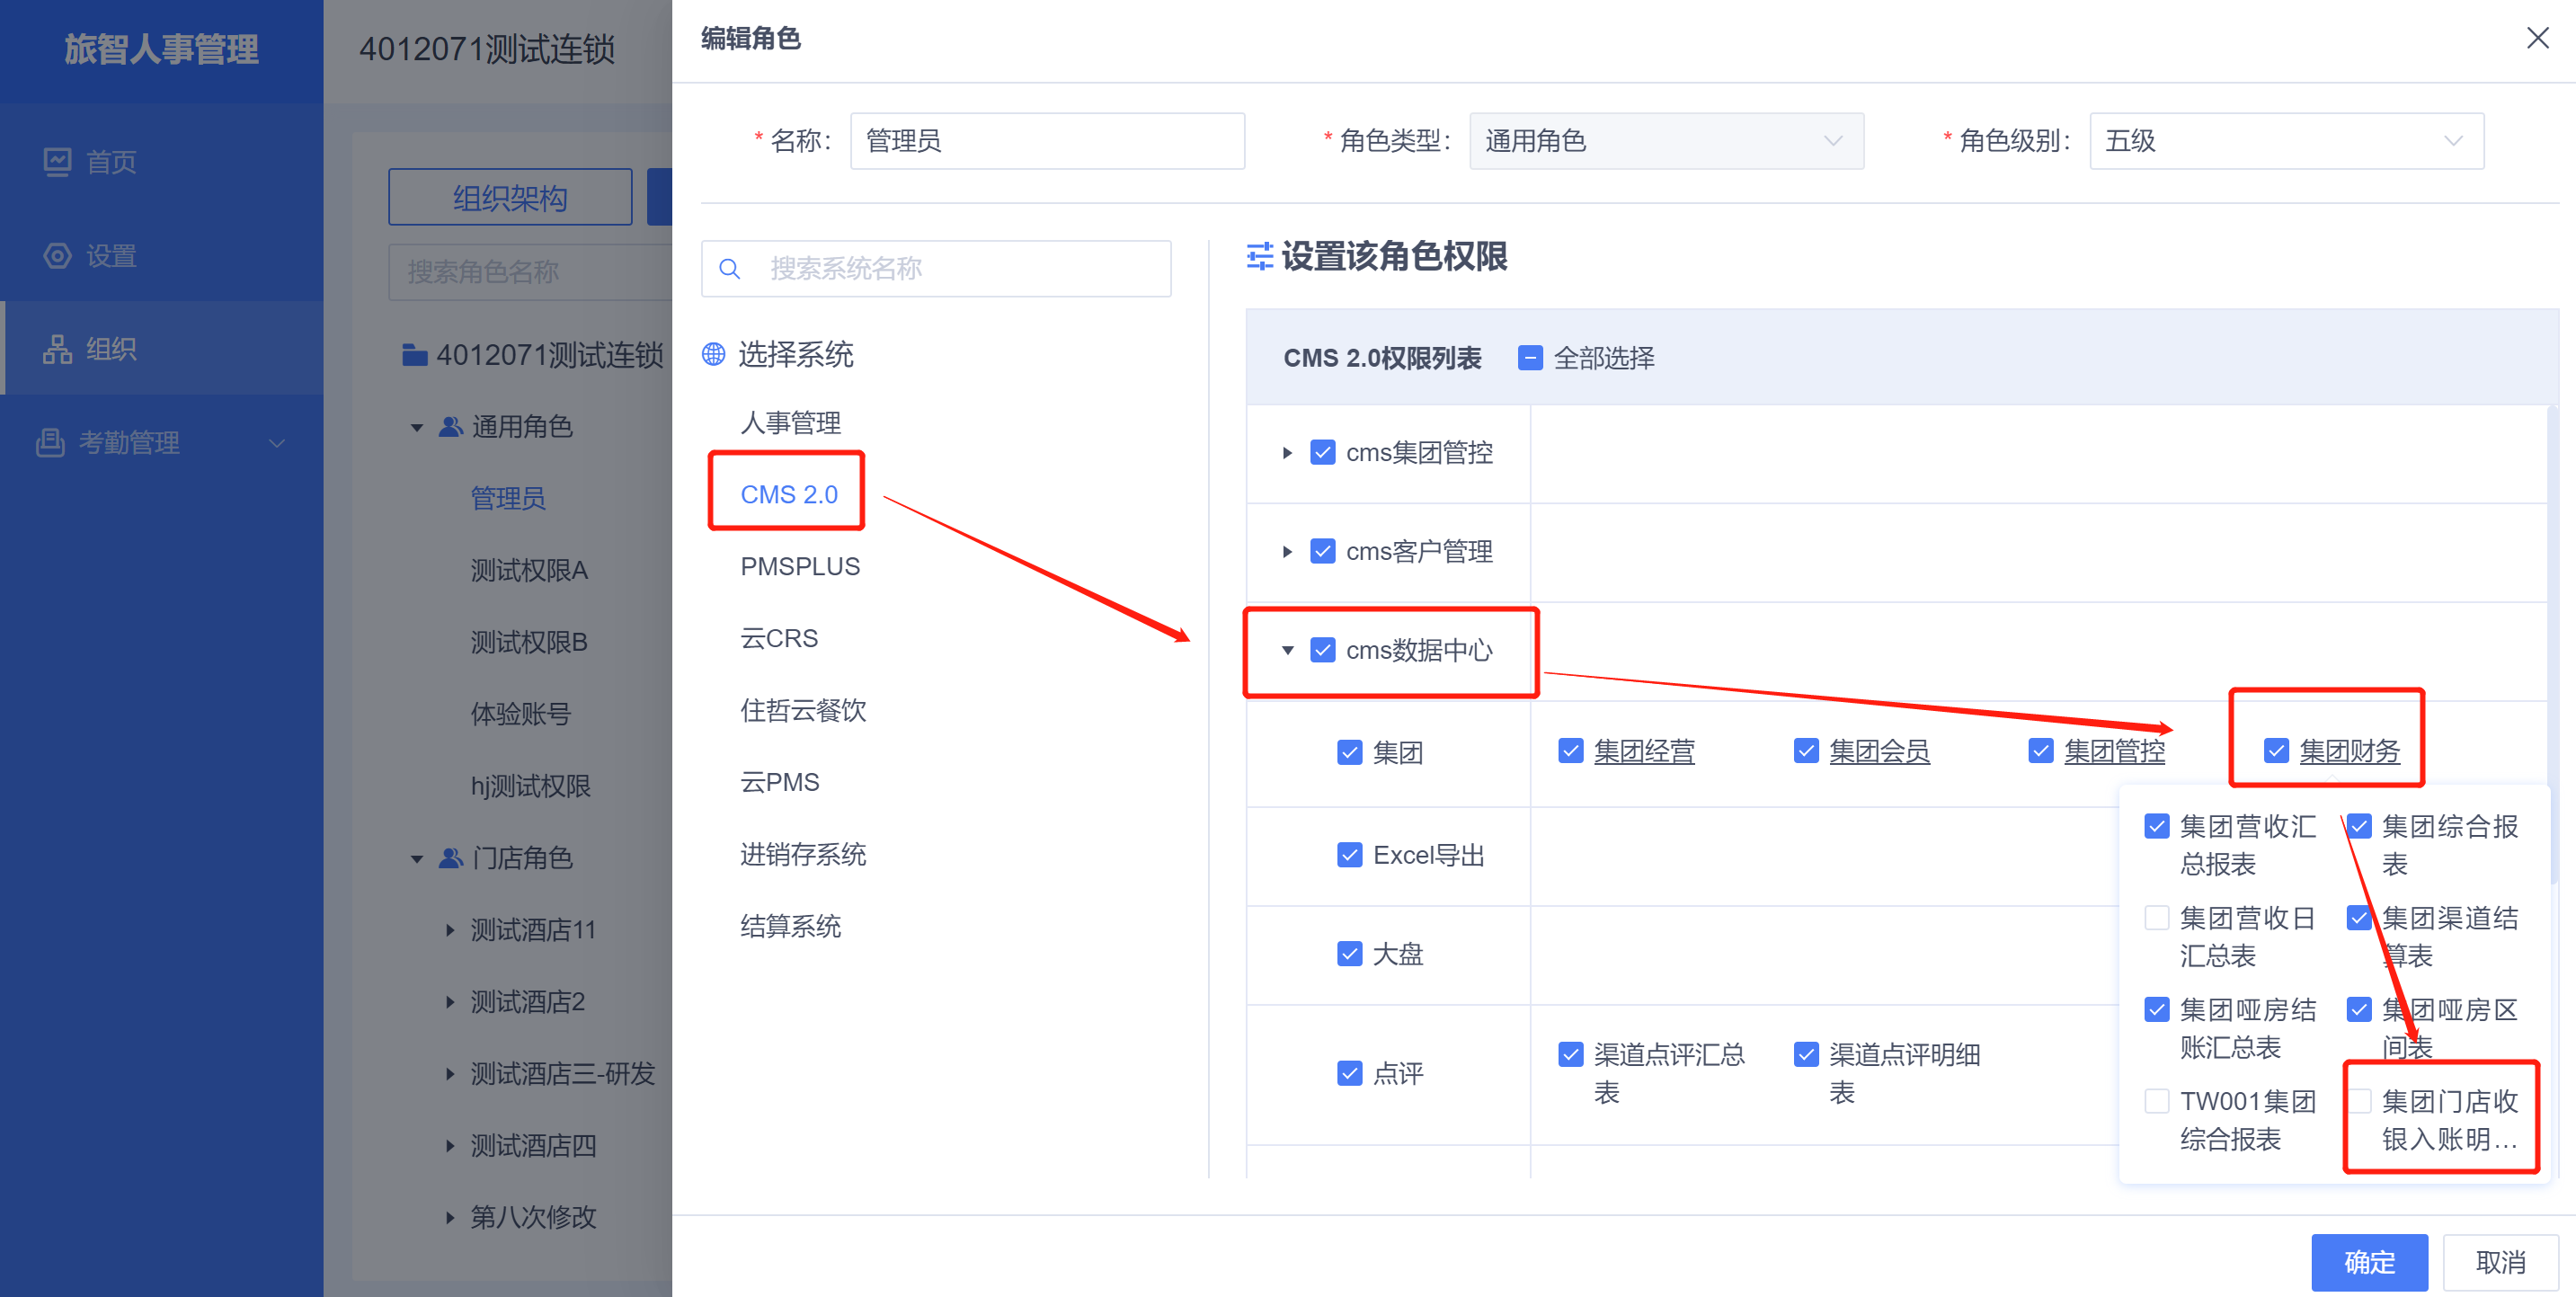Expand the 第八次修改 tree node
Image resolution: width=2576 pixels, height=1297 pixels.
click(x=450, y=1217)
